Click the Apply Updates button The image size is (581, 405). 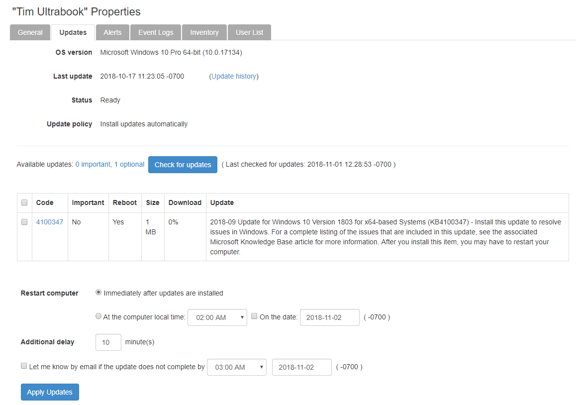[50, 392]
